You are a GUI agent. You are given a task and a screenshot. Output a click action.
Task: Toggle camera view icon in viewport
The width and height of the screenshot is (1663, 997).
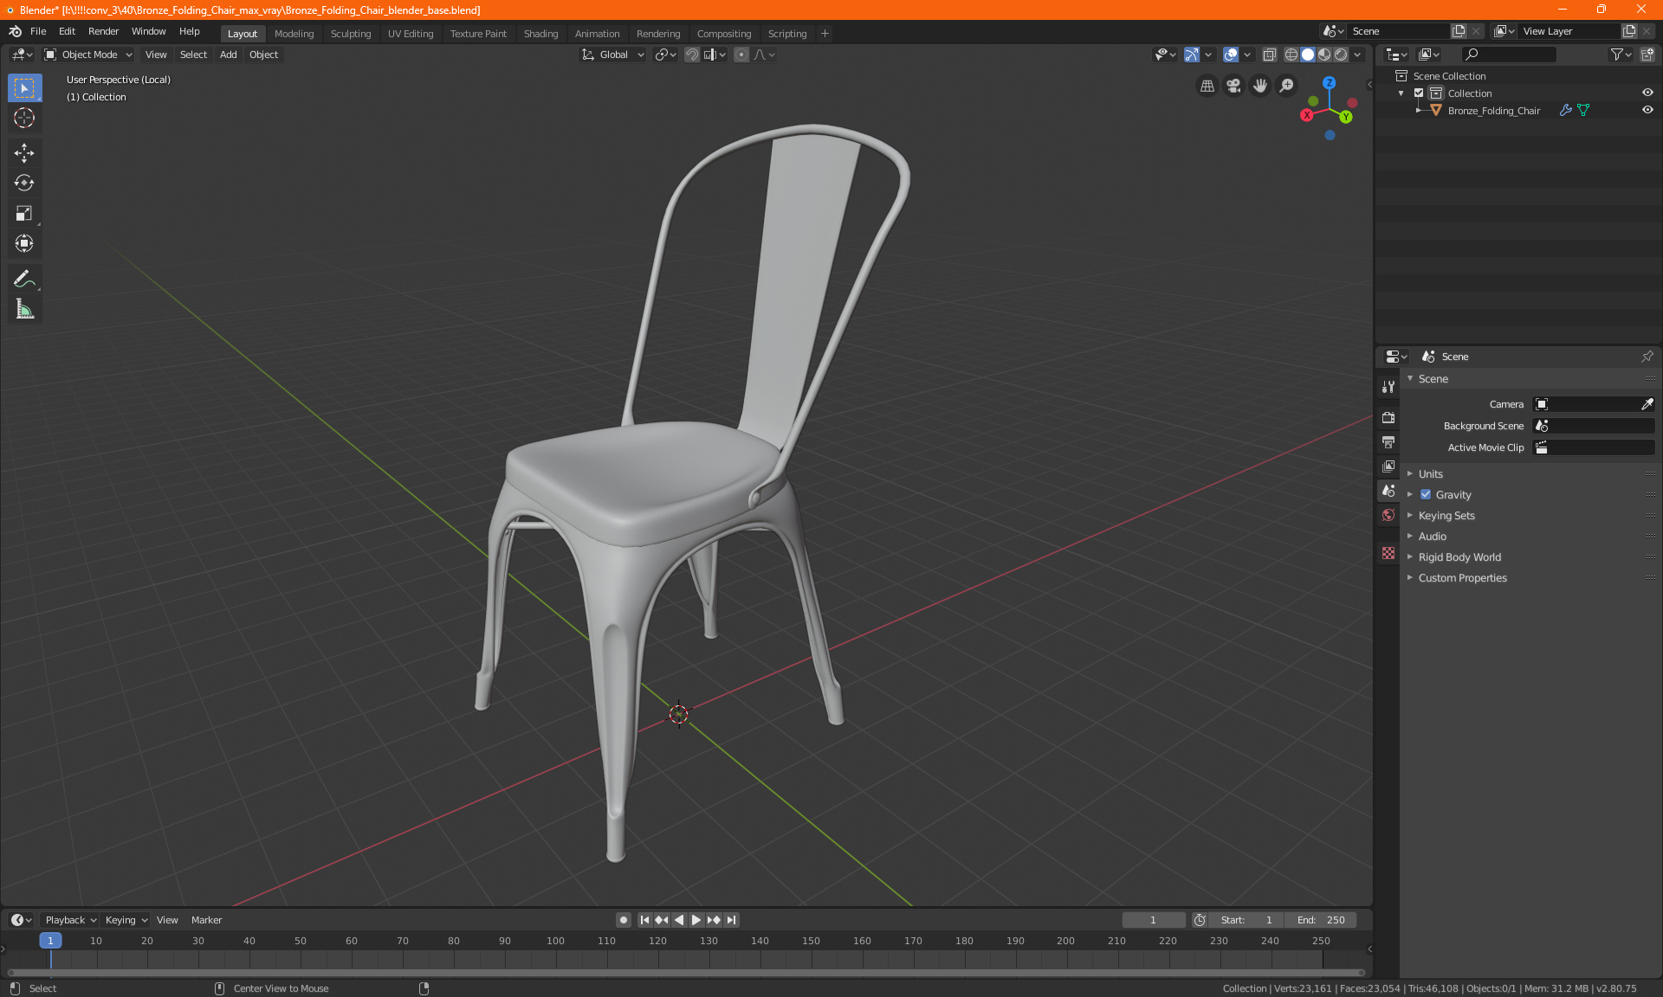pos(1233,86)
